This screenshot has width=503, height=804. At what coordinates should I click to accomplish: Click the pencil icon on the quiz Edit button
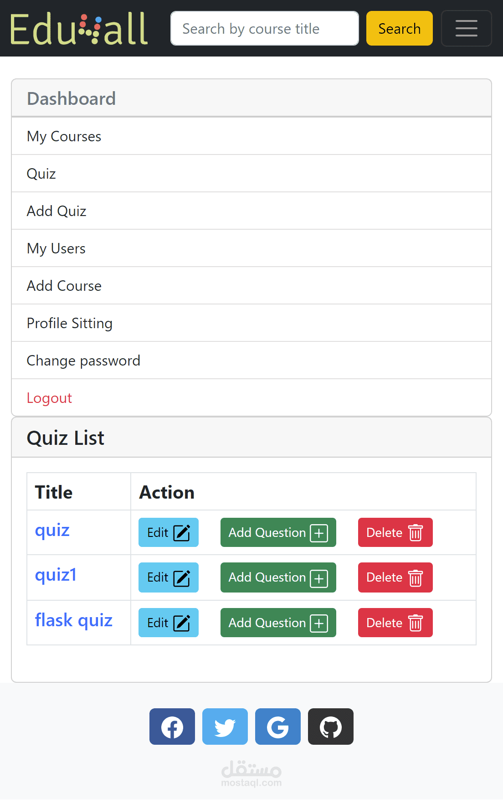point(183,532)
